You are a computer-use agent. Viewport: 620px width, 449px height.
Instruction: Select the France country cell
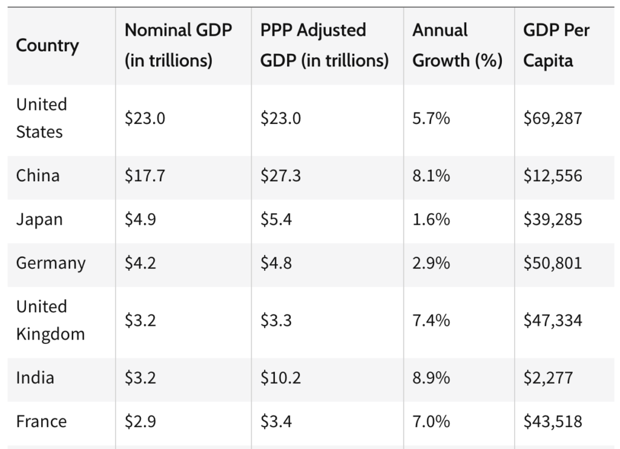pos(40,421)
